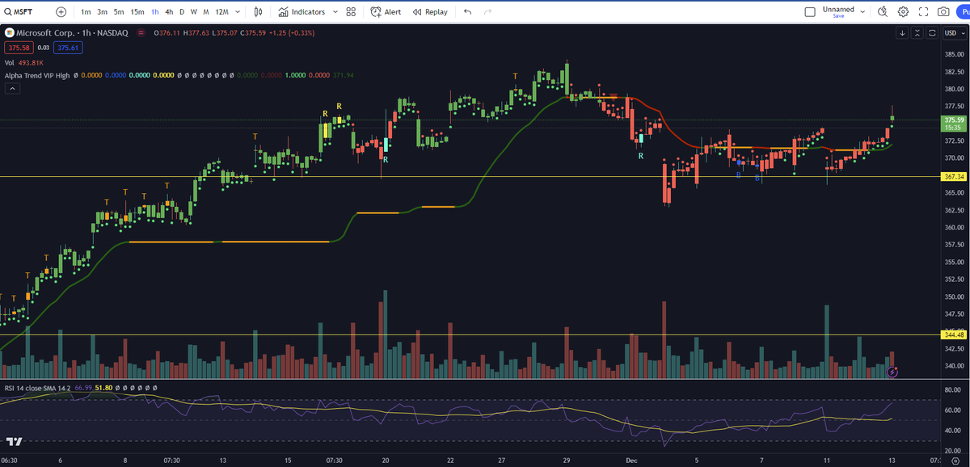Switch to the 15m timeframe
This screenshot has width=970, height=467.
click(137, 12)
